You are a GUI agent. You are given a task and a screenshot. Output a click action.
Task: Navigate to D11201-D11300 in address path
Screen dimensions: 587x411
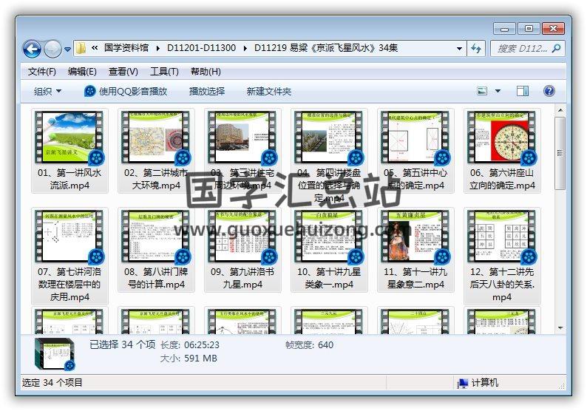point(201,48)
